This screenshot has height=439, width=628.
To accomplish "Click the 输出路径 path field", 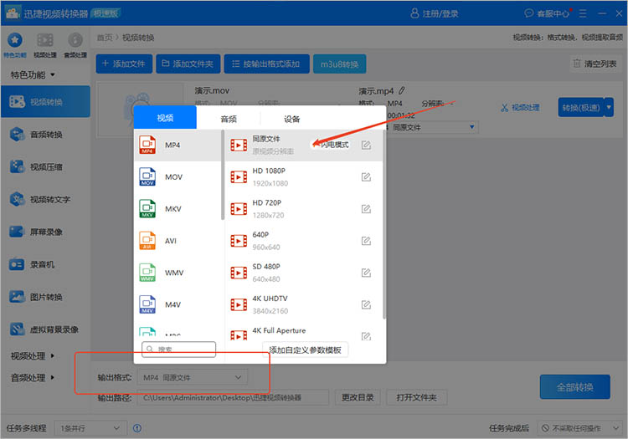I will (233, 397).
